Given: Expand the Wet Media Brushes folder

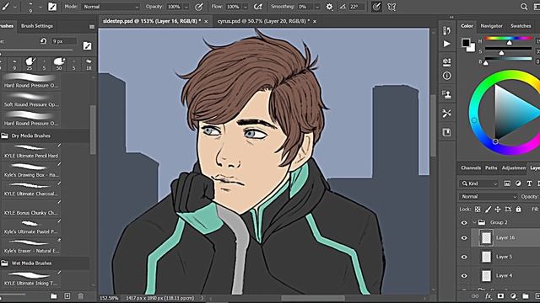Looking at the screenshot, I should pos(4,263).
